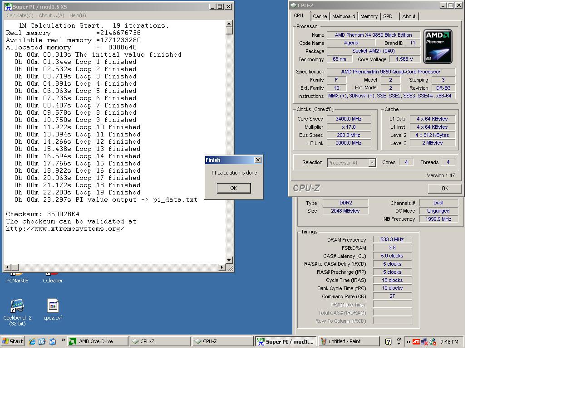Click the Socket AM2+ (940) package field

373,51
